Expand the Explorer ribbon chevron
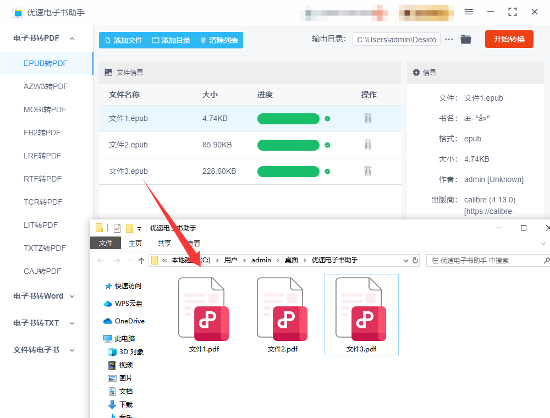The width and height of the screenshot is (550, 418). (x=543, y=243)
